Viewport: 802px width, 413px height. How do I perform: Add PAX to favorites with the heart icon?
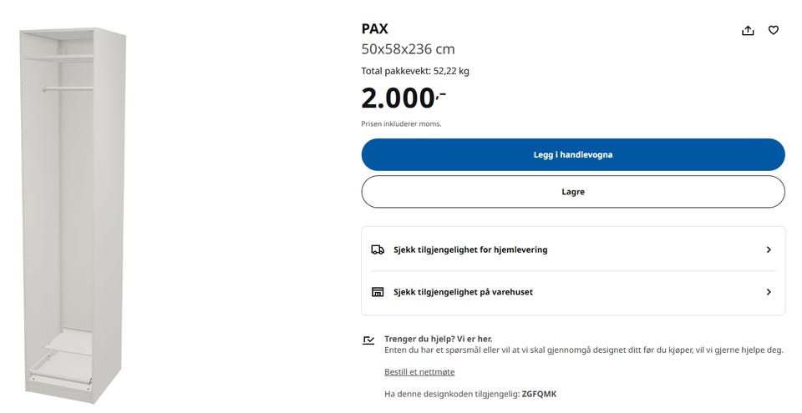click(x=774, y=31)
